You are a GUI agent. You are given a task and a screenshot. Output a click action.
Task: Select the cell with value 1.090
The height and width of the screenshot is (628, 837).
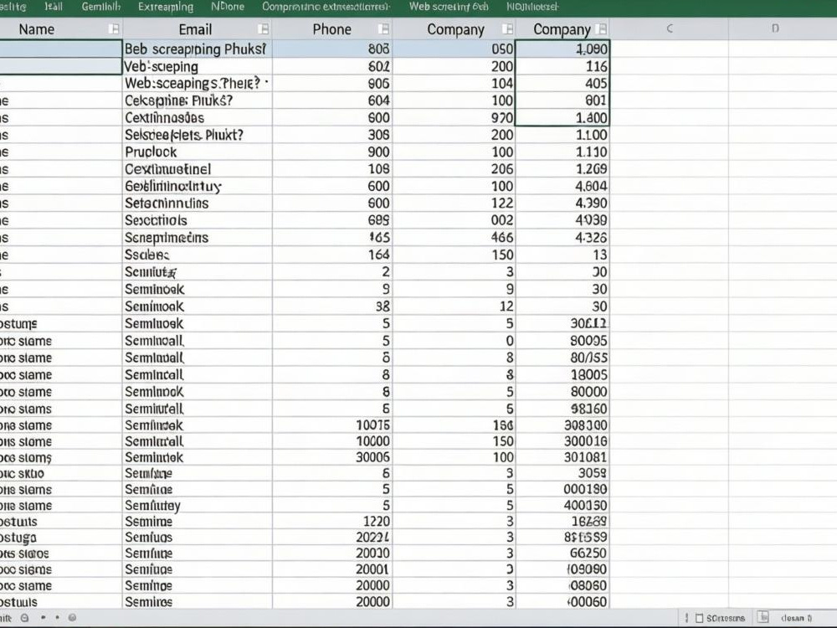[562, 49]
